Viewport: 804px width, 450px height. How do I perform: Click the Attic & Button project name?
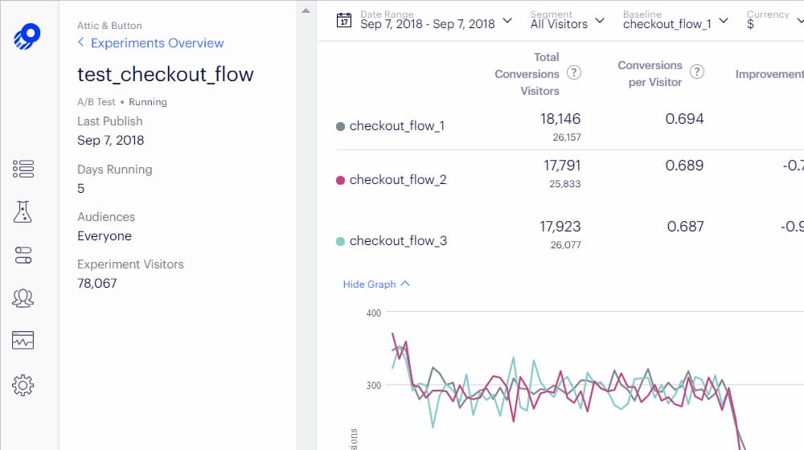pos(109,25)
